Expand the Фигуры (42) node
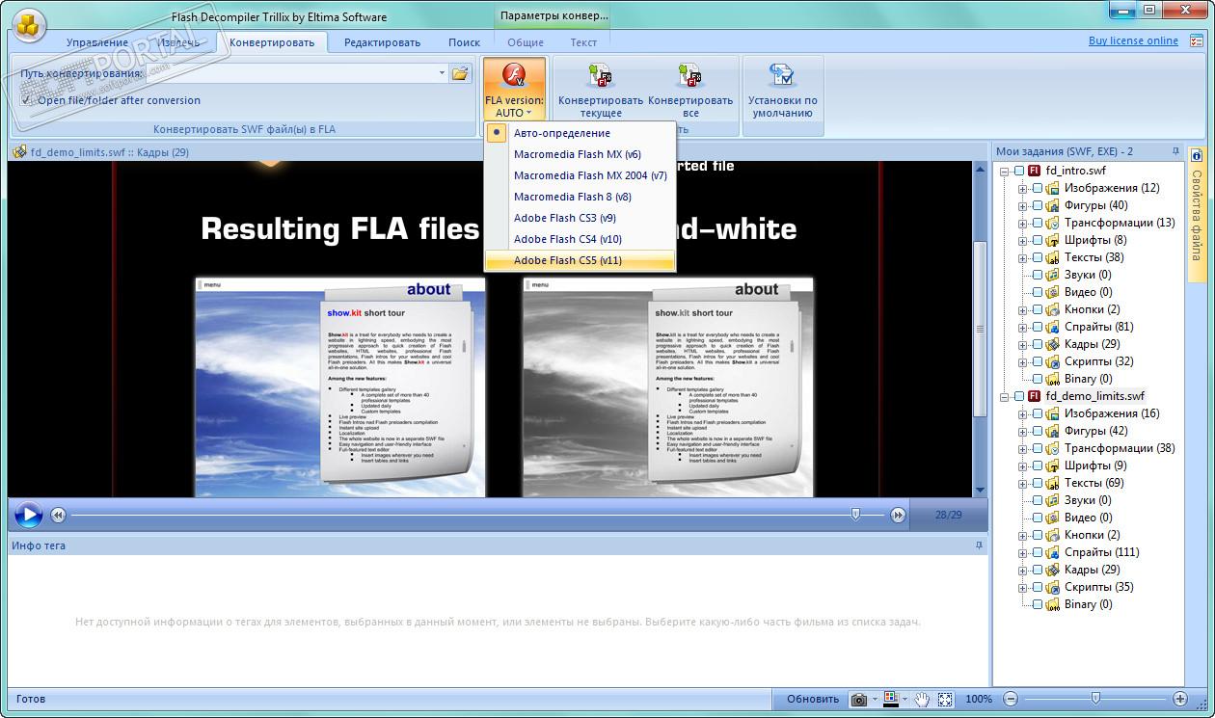 1023,431
